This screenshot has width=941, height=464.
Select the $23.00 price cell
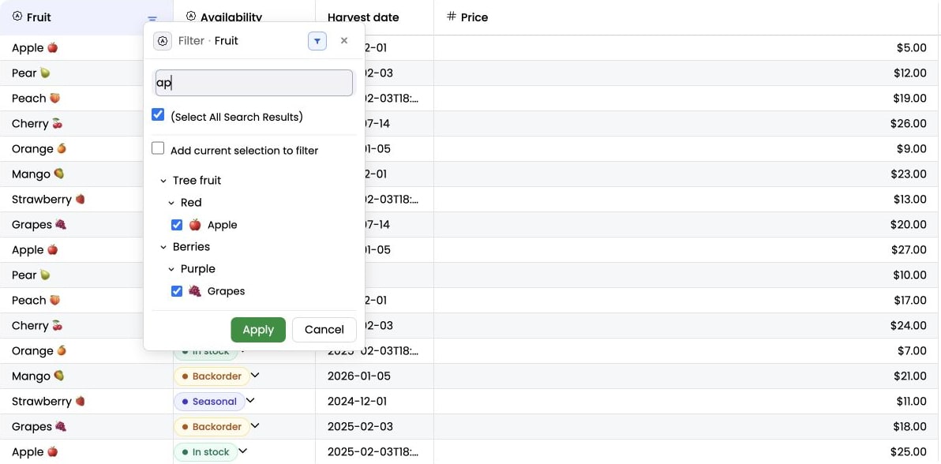point(686,174)
